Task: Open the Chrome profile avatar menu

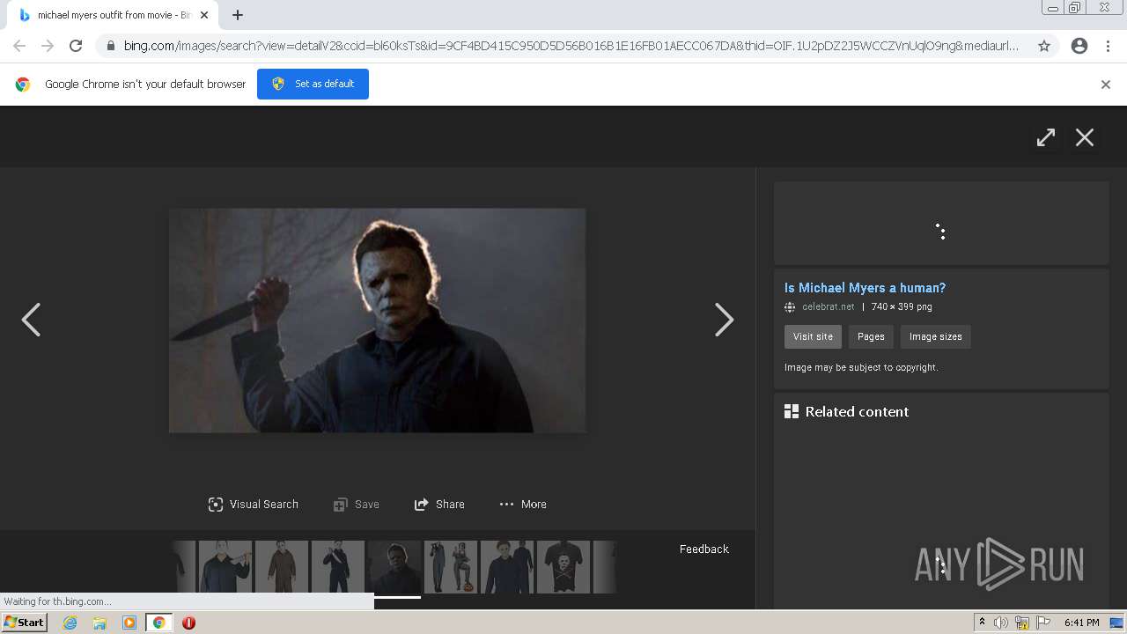Action: [1079, 46]
